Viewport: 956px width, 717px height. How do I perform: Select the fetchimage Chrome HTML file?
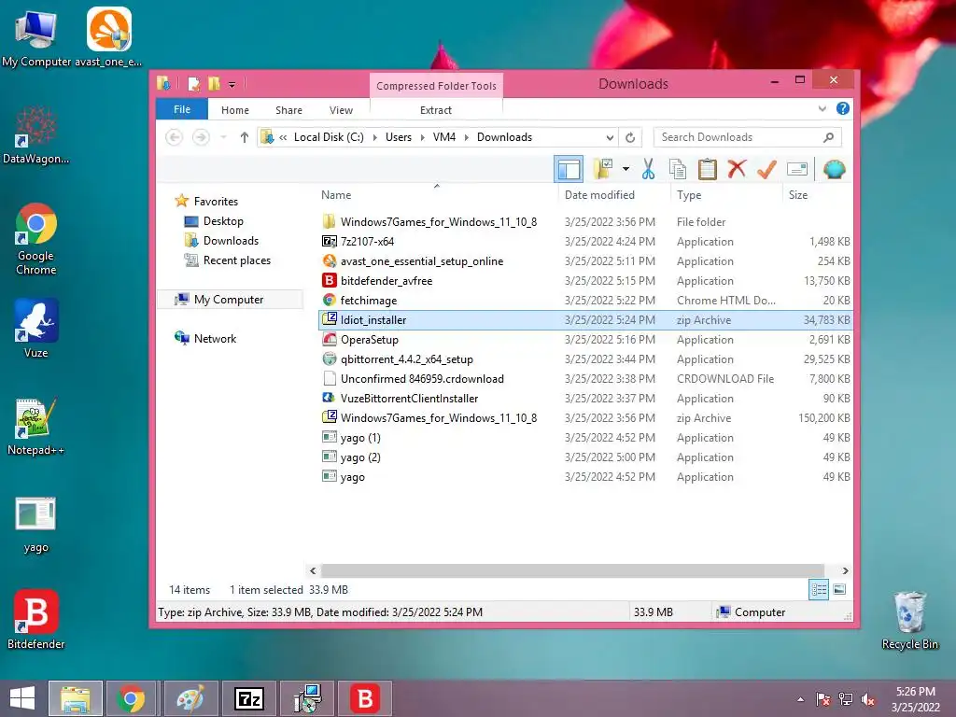point(584,300)
